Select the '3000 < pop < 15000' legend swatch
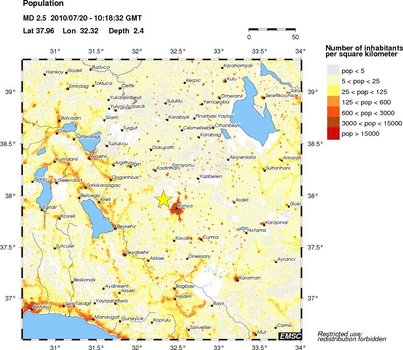The width and height of the screenshot is (403, 350). click(333, 123)
